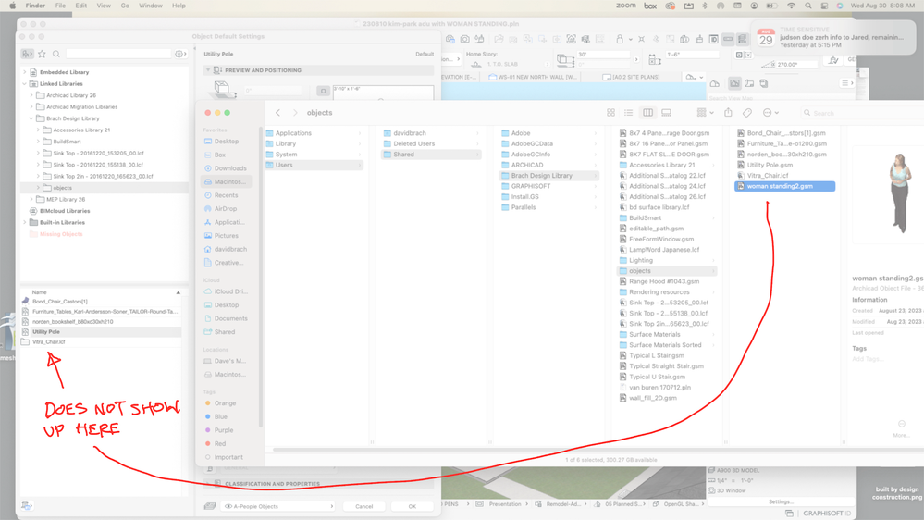Click the Finder share icon
Viewport: 924px width, 520px height.
pos(728,113)
